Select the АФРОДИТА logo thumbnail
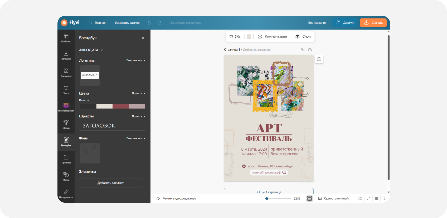Screen dimensions: 447x218 tap(90, 76)
